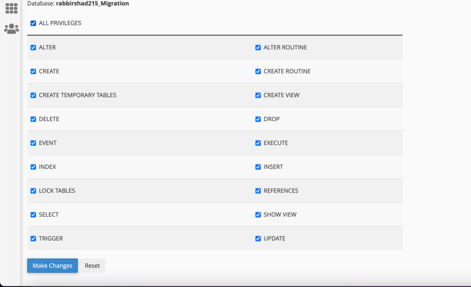Toggle the INDEX privilege checkbox
Screen dimensions: 471x287
pyautogui.click(x=33, y=167)
